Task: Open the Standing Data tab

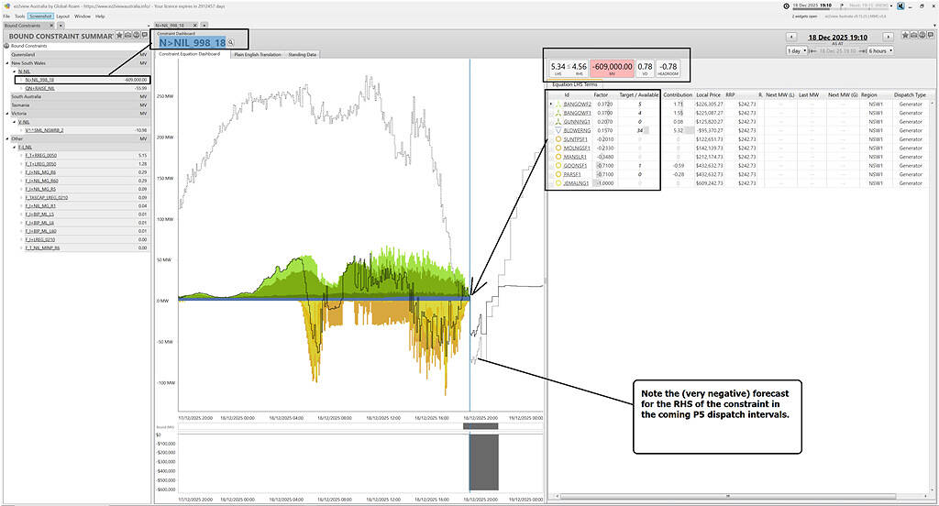Action: 303,55
